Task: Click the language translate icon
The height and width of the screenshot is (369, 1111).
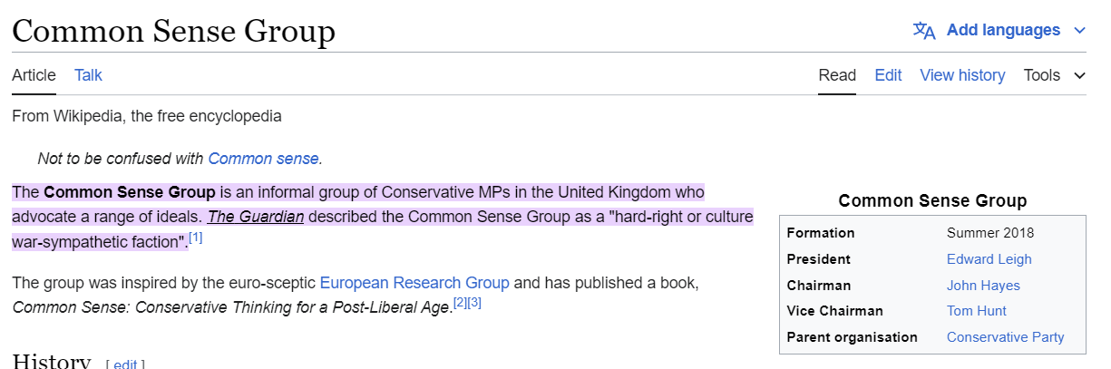Action: [x=924, y=31]
